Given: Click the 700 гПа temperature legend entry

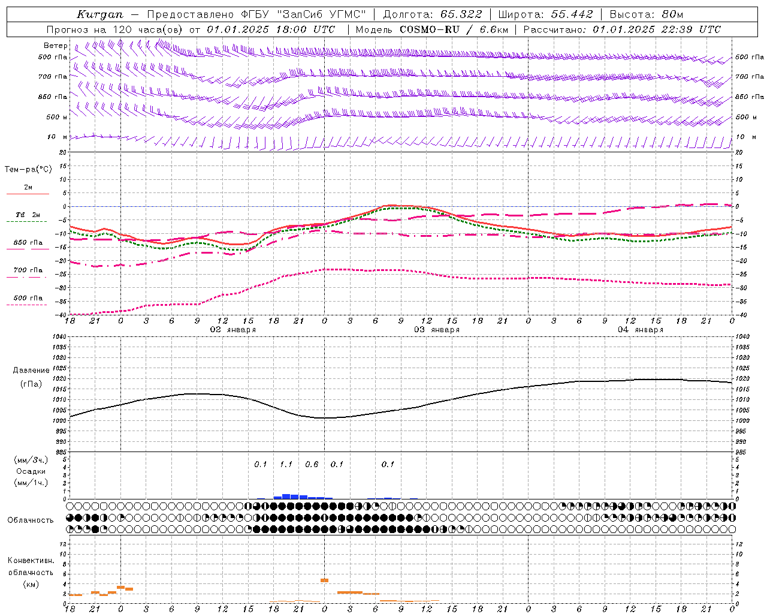Looking at the screenshot, I should tap(28, 270).
